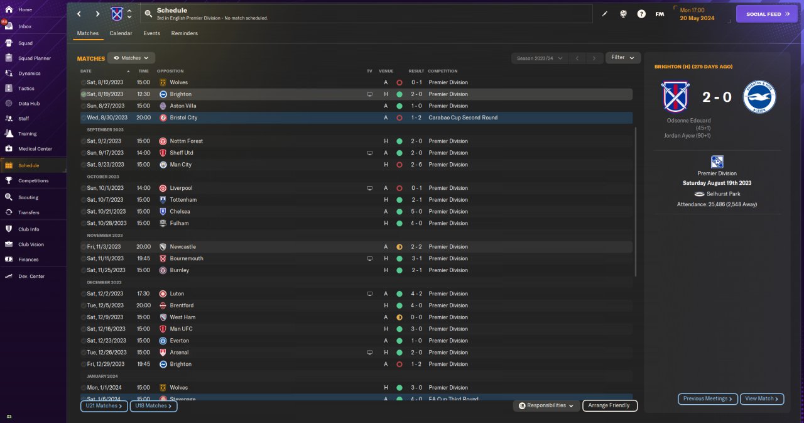804x423 pixels.
Task: Select the Arsenal 2 - 0 match row
Action: coord(356,353)
